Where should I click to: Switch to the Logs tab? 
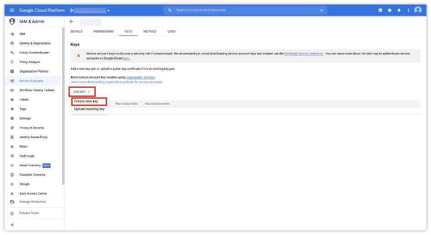pyautogui.click(x=171, y=32)
